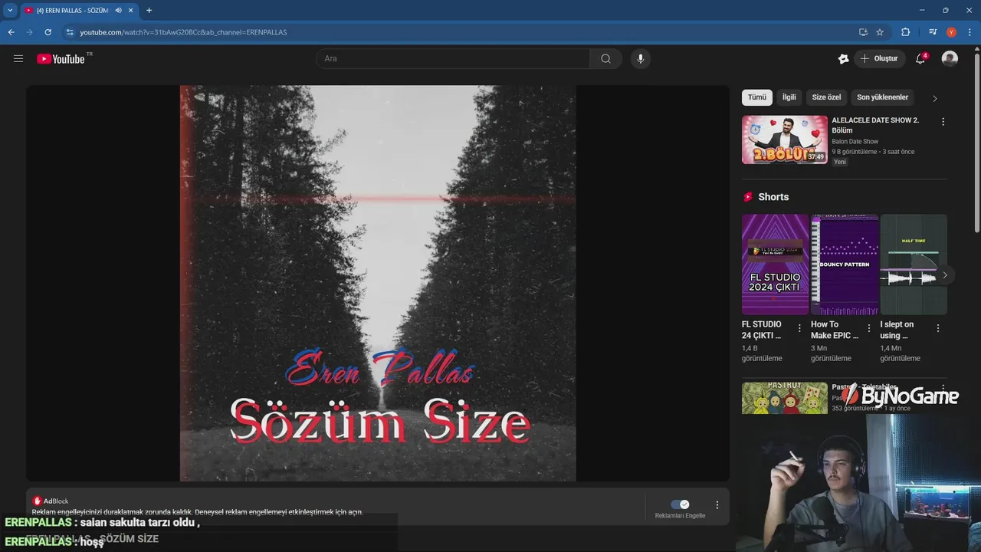Open options for FL STUDIO 24 ÇIKTI short

(799, 328)
